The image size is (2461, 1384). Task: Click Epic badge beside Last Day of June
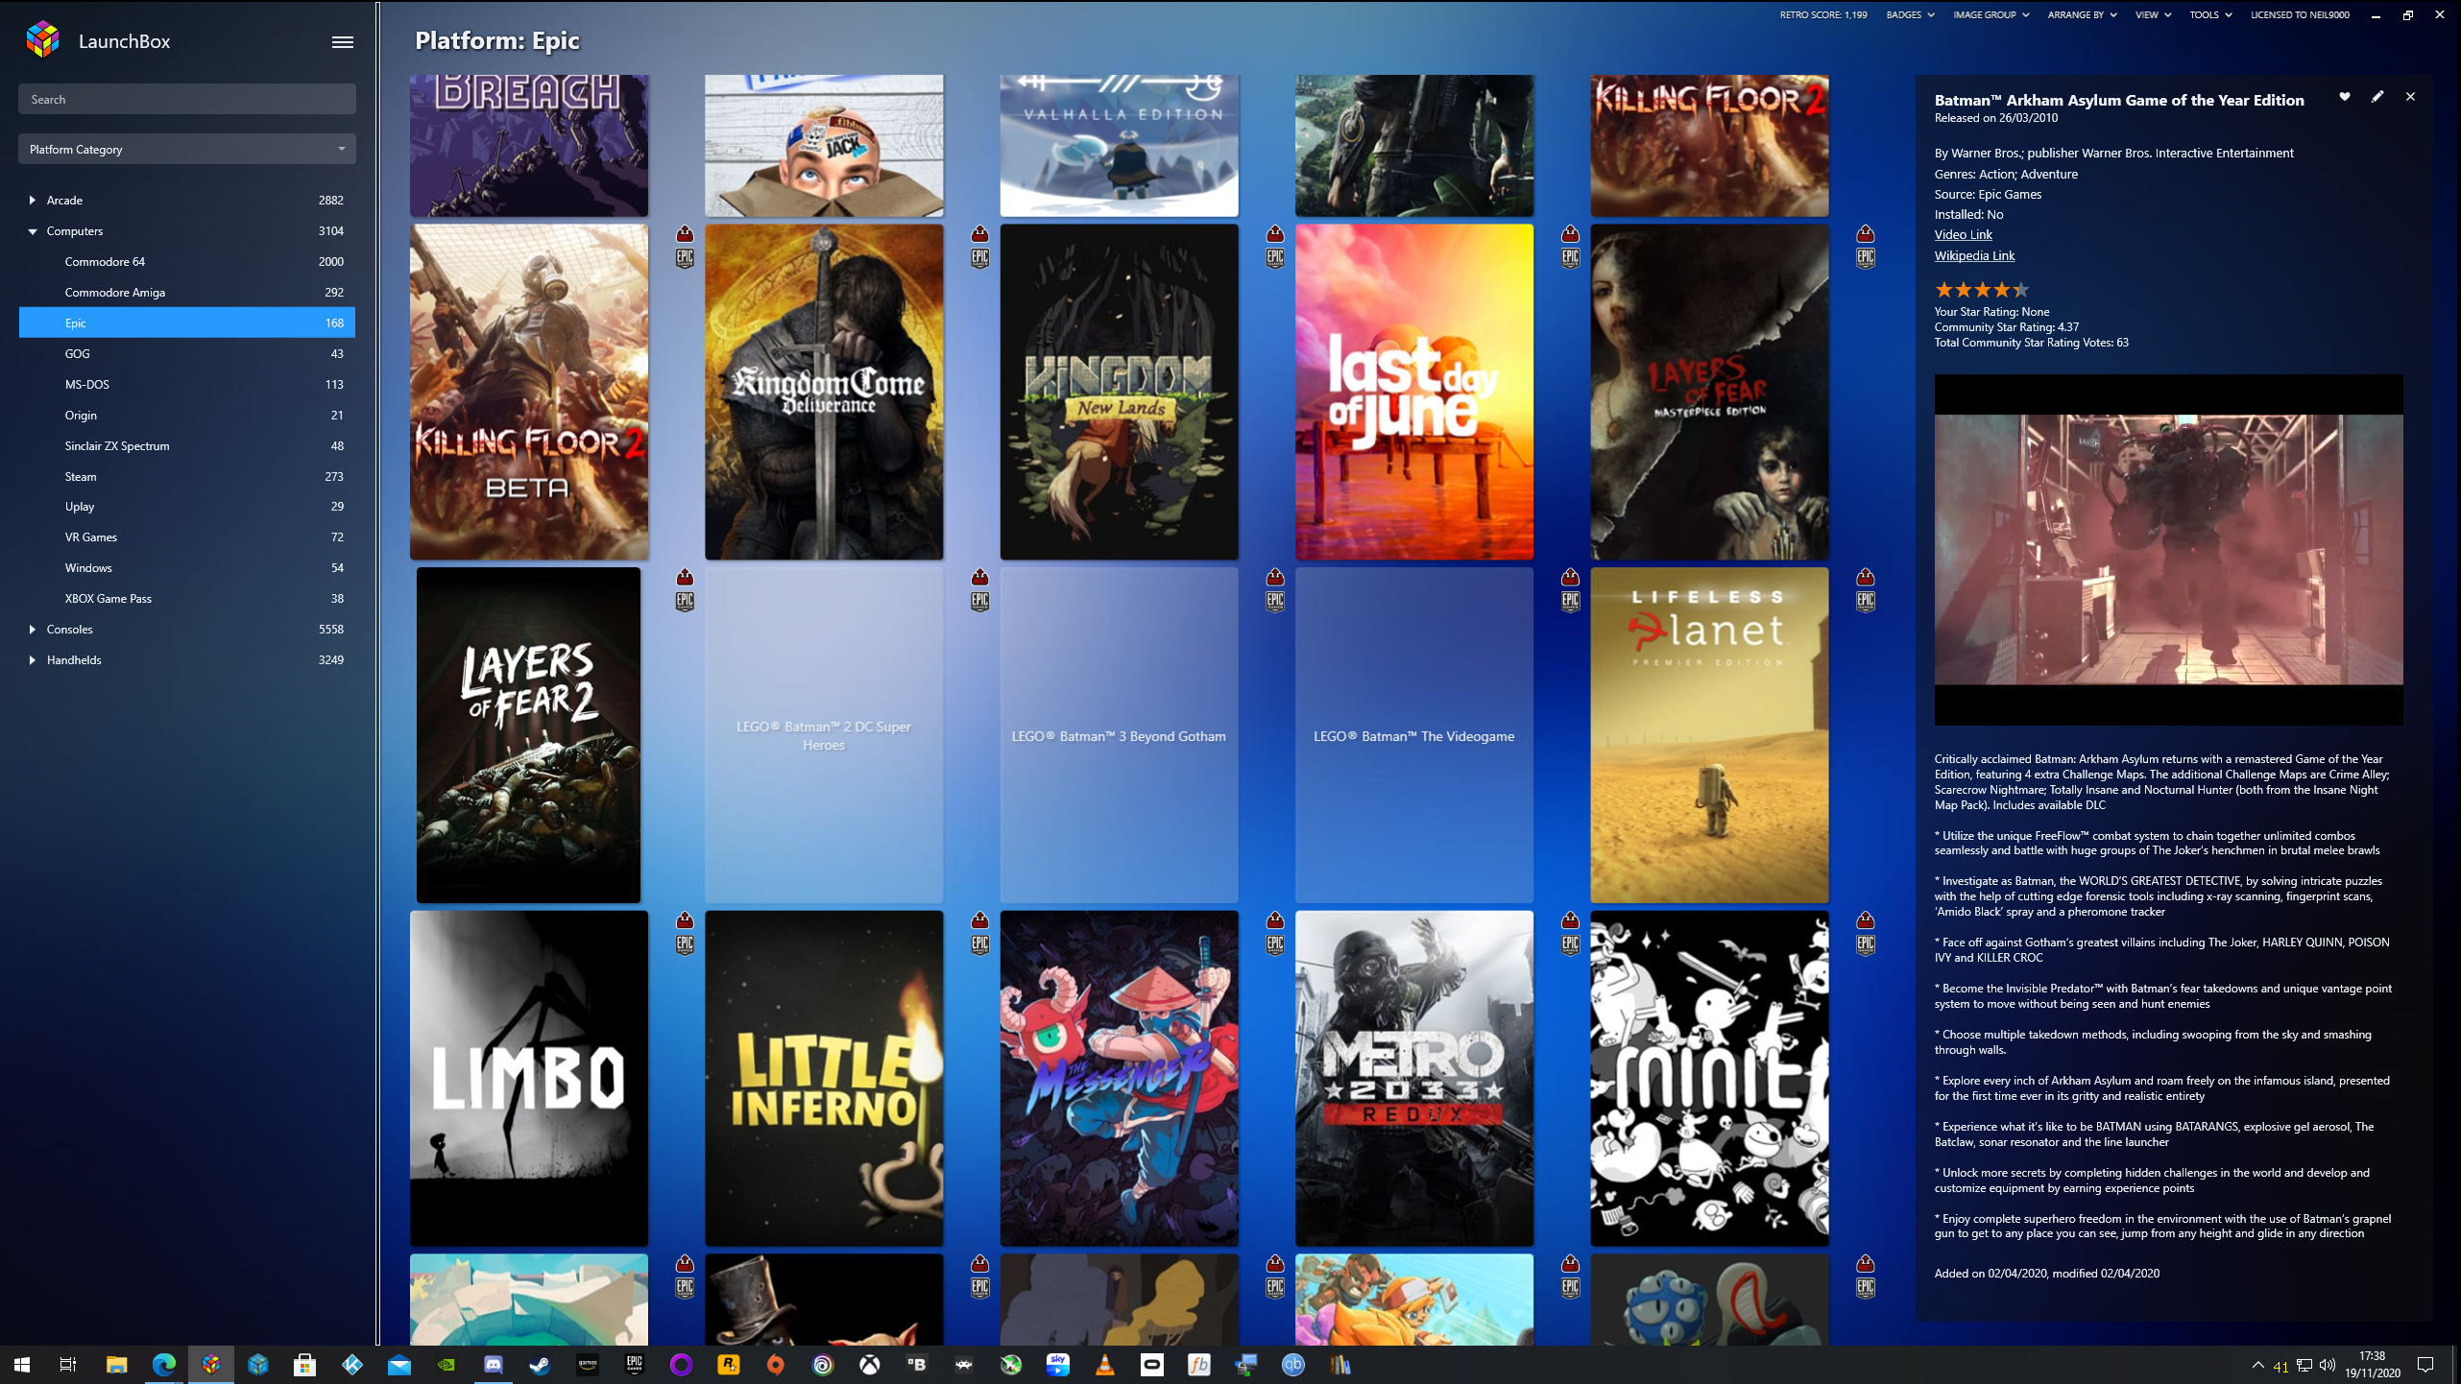(1570, 258)
